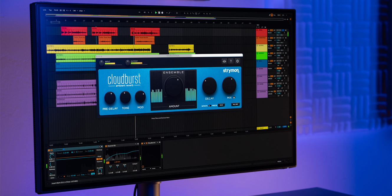
Task: Select the orange HARMONIES track header
Action: (x=261, y=40)
